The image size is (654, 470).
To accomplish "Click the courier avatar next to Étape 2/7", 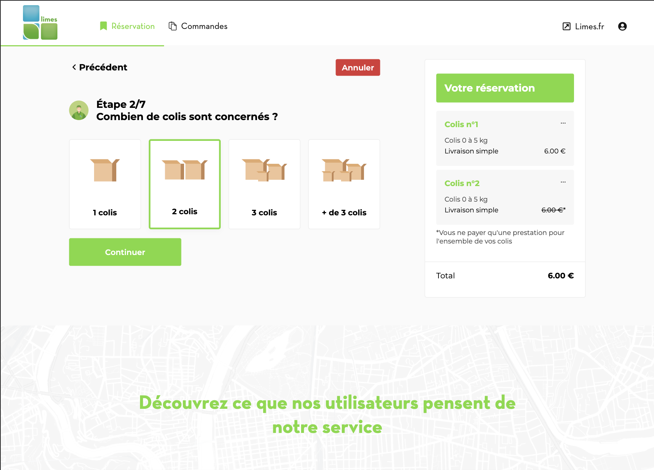I will 79,110.
